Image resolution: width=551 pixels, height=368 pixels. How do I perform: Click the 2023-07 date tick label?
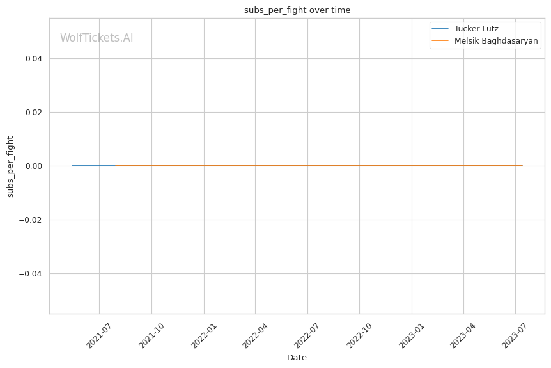coord(515,335)
